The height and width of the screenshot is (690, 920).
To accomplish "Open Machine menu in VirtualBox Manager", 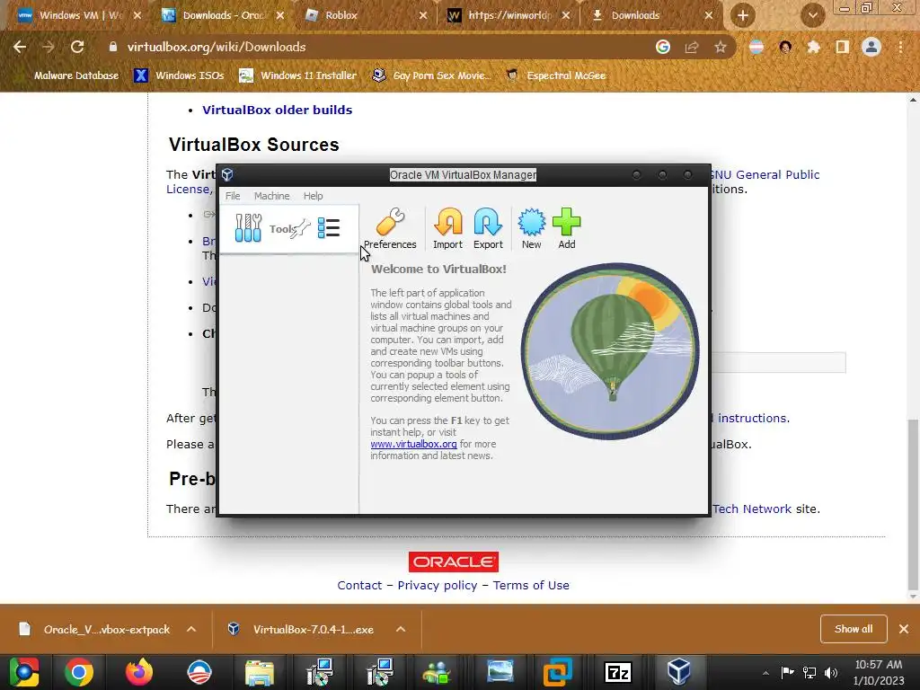I will (x=271, y=196).
